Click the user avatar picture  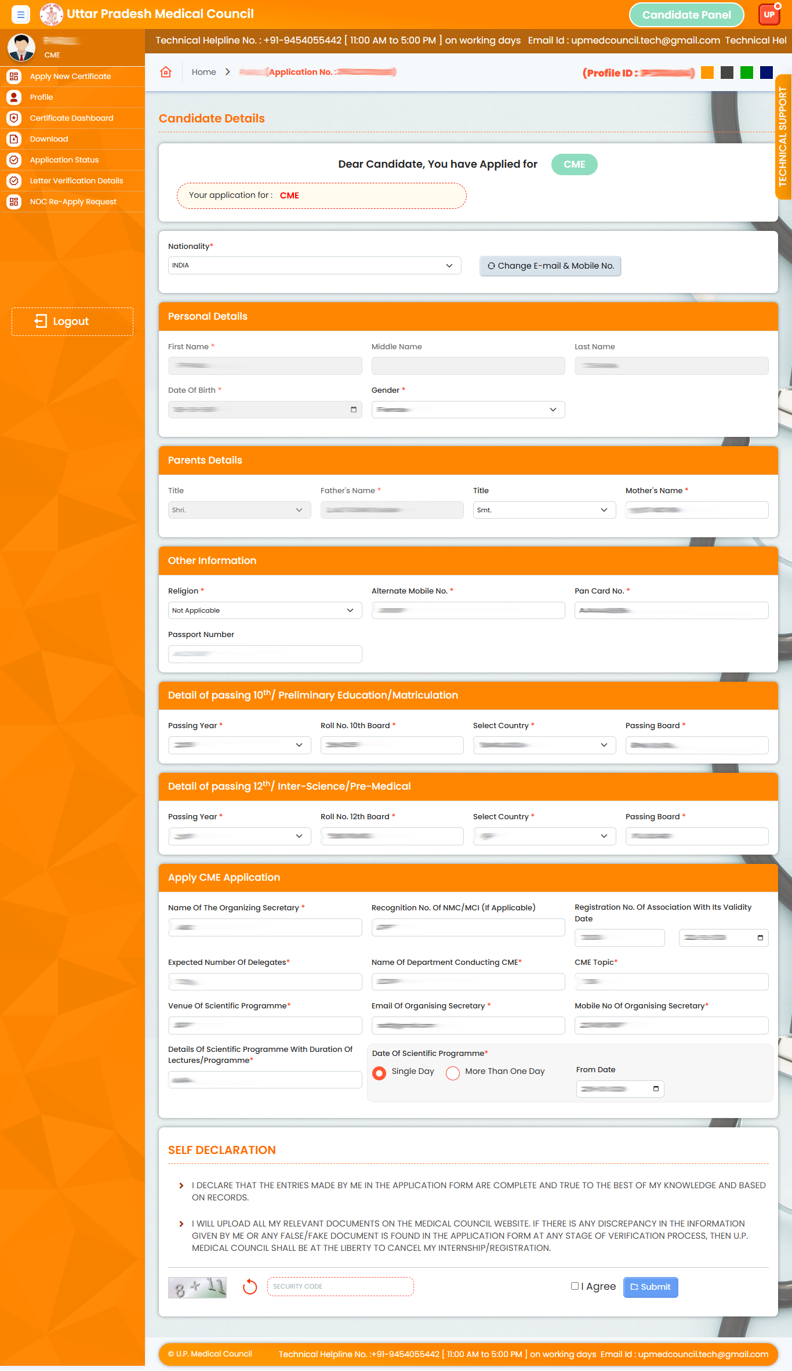click(21, 48)
